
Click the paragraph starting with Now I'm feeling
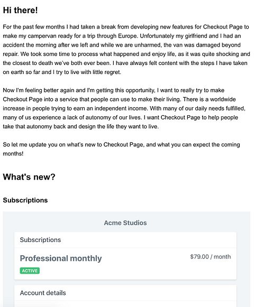point(124,108)
